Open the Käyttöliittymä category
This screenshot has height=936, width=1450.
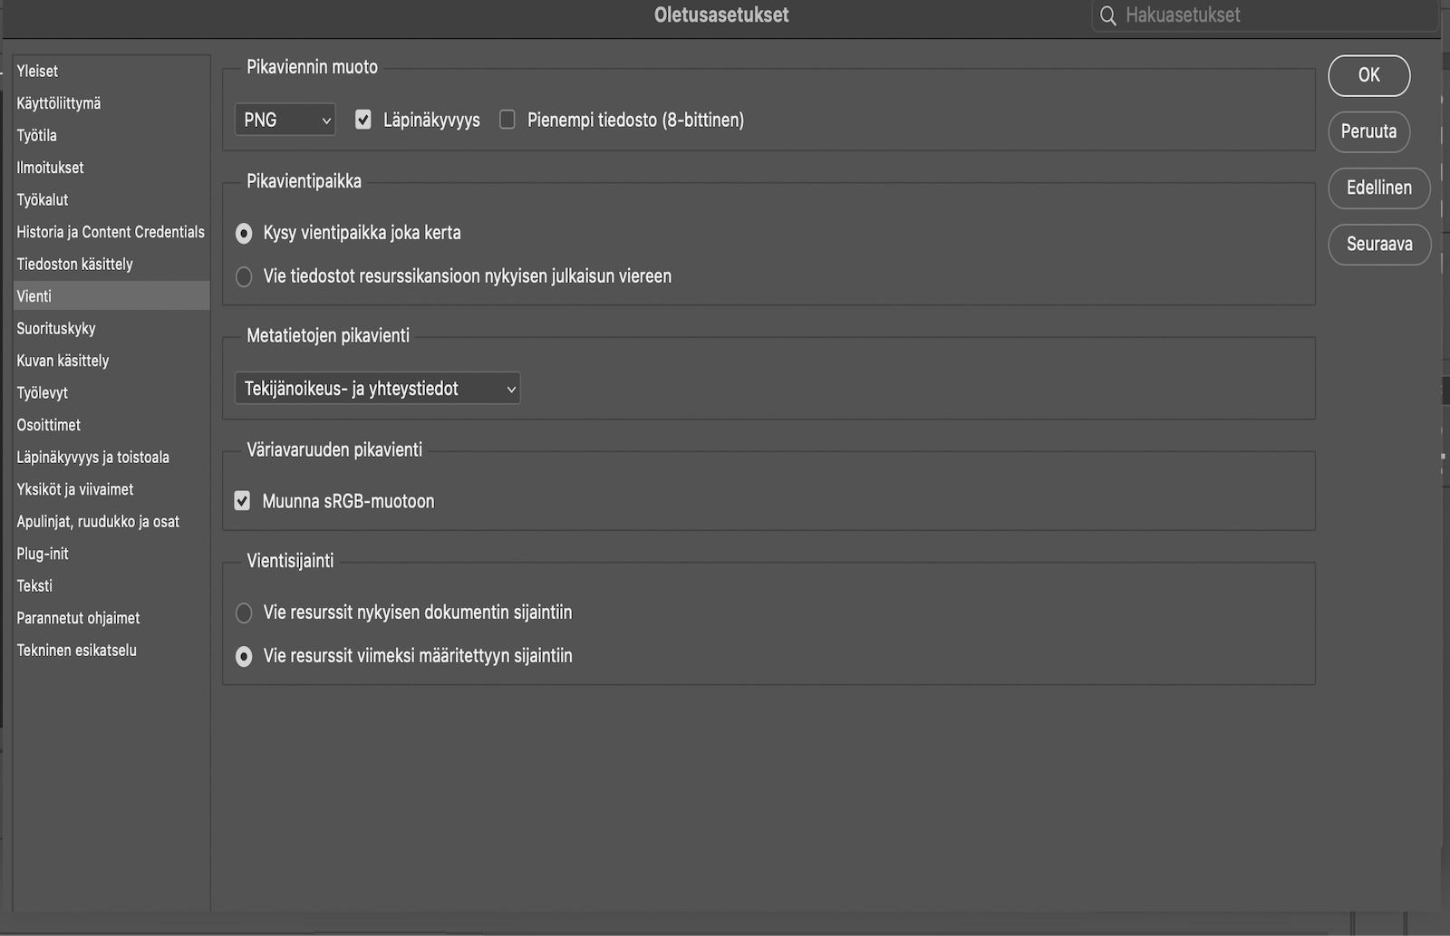click(111, 103)
